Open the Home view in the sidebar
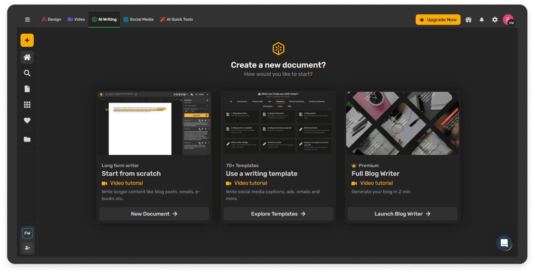Screen dimensions: 535x274 point(27,57)
